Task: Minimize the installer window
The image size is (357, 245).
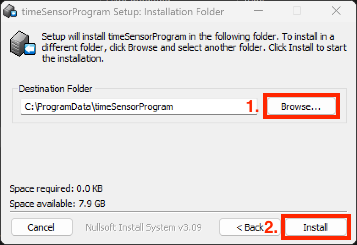Action: (258, 11)
